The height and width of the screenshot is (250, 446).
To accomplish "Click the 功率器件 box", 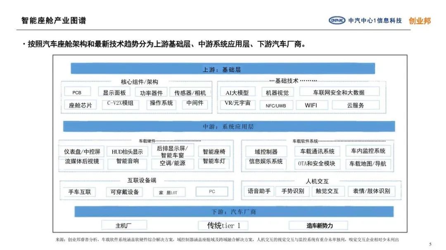I will tap(151, 93).
